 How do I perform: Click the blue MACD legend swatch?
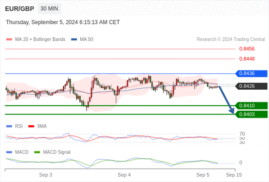[9, 152]
